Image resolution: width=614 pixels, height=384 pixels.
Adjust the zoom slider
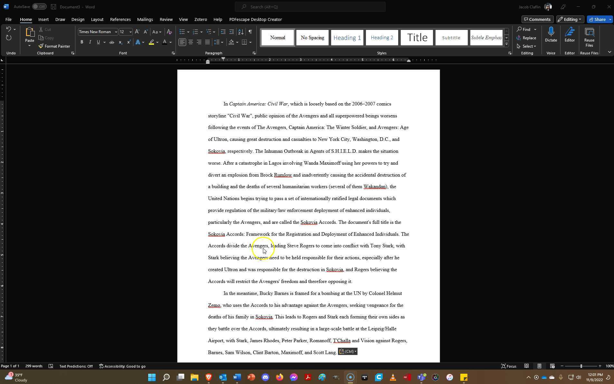point(581,366)
